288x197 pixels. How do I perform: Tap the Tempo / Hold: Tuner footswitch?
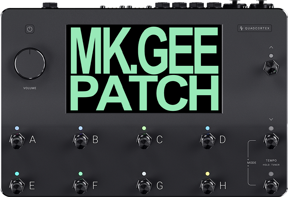271,187
